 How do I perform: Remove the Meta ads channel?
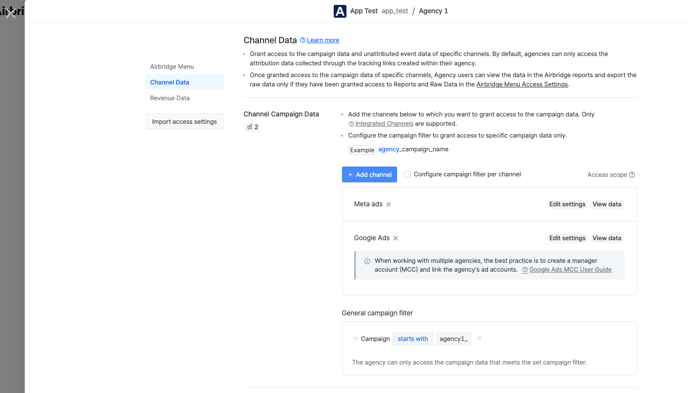(389, 204)
